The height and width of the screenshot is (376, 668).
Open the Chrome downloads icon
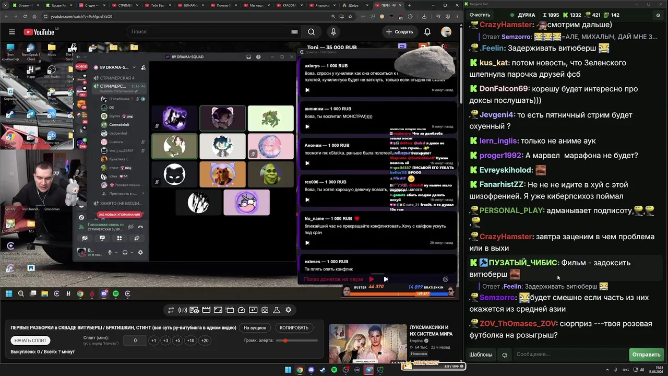point(424,16)
